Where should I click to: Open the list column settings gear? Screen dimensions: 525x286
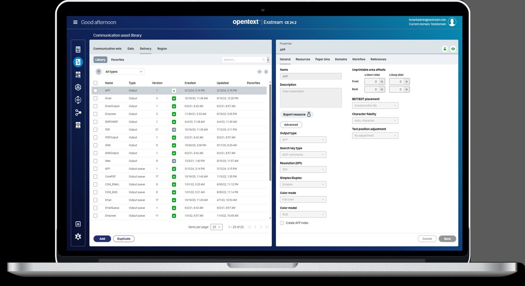coord(266,72)
